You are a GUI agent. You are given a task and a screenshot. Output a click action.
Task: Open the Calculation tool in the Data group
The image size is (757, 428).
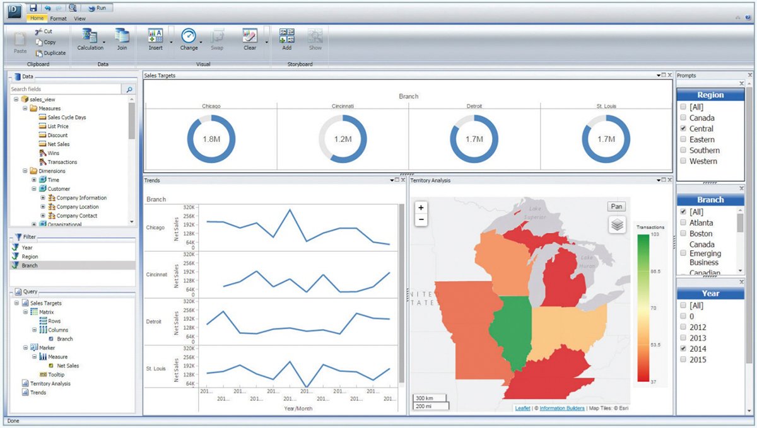(x=89, y=38)
